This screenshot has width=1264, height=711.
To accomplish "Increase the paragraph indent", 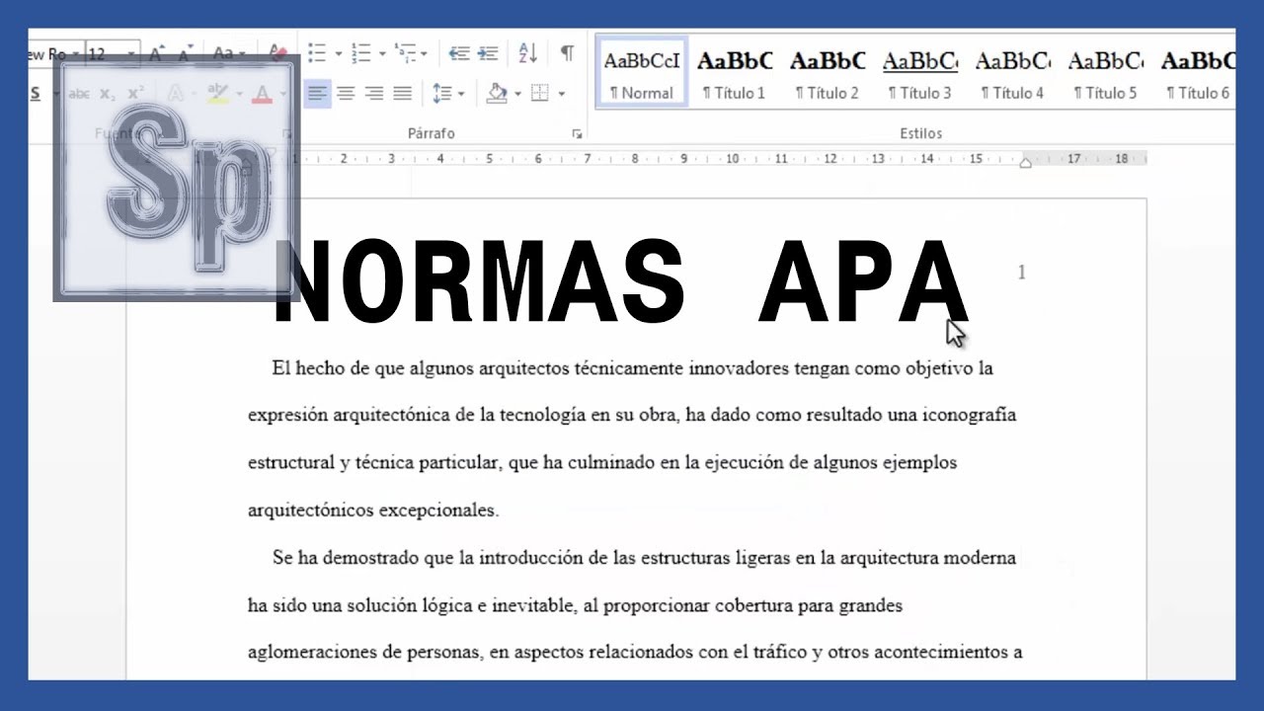I will click(x=488, y=53).
